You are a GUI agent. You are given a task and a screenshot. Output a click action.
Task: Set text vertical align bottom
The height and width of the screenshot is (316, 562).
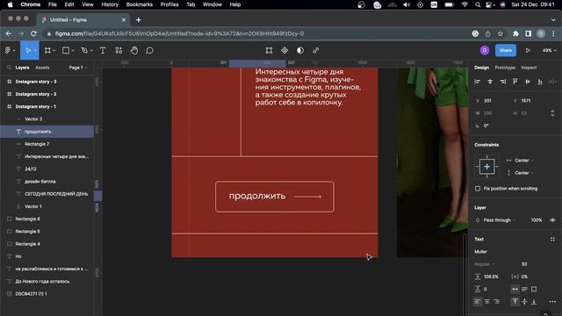[534, 302]
